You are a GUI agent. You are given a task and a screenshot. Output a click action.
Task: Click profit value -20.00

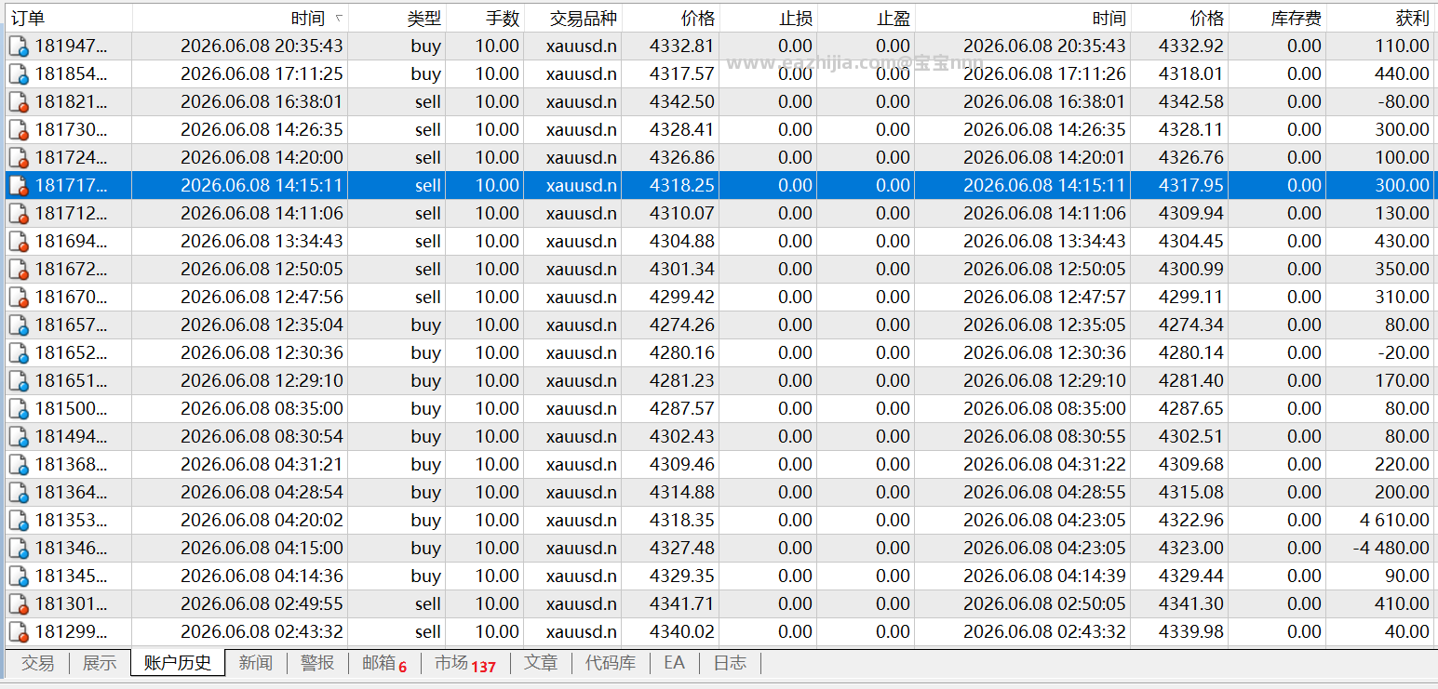click(1403, 353)
